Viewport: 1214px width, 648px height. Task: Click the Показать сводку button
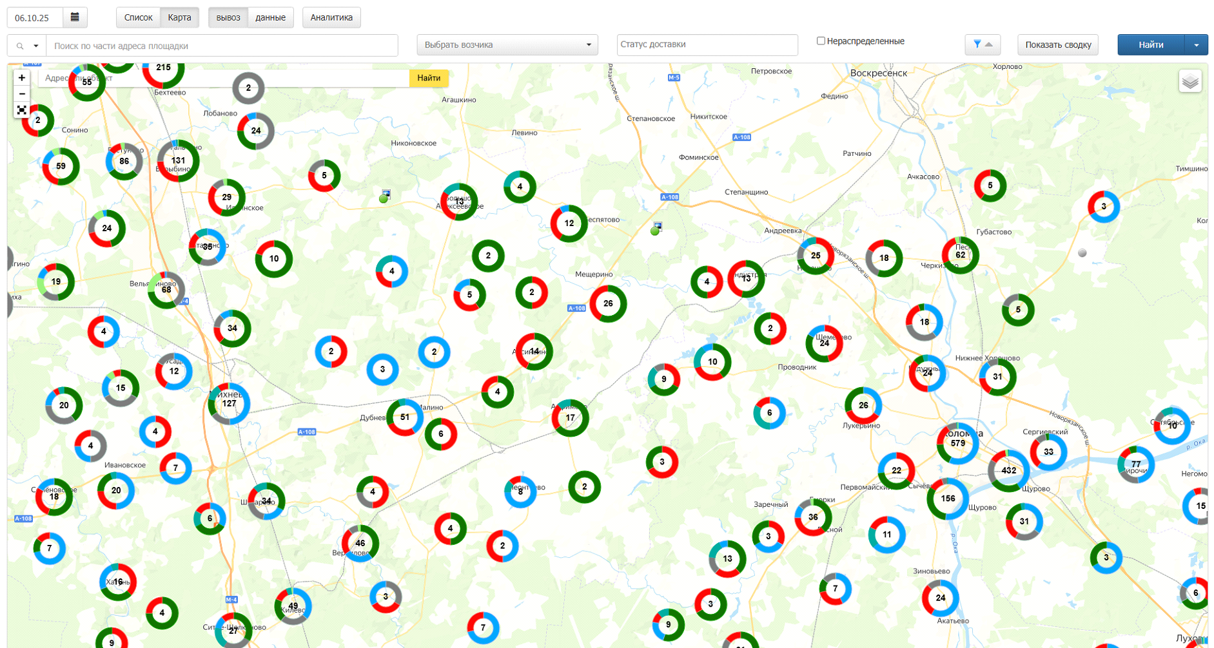[x=1057, y=45]
